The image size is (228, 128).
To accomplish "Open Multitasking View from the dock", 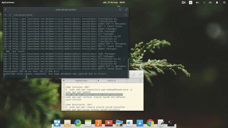I will 57,123.
